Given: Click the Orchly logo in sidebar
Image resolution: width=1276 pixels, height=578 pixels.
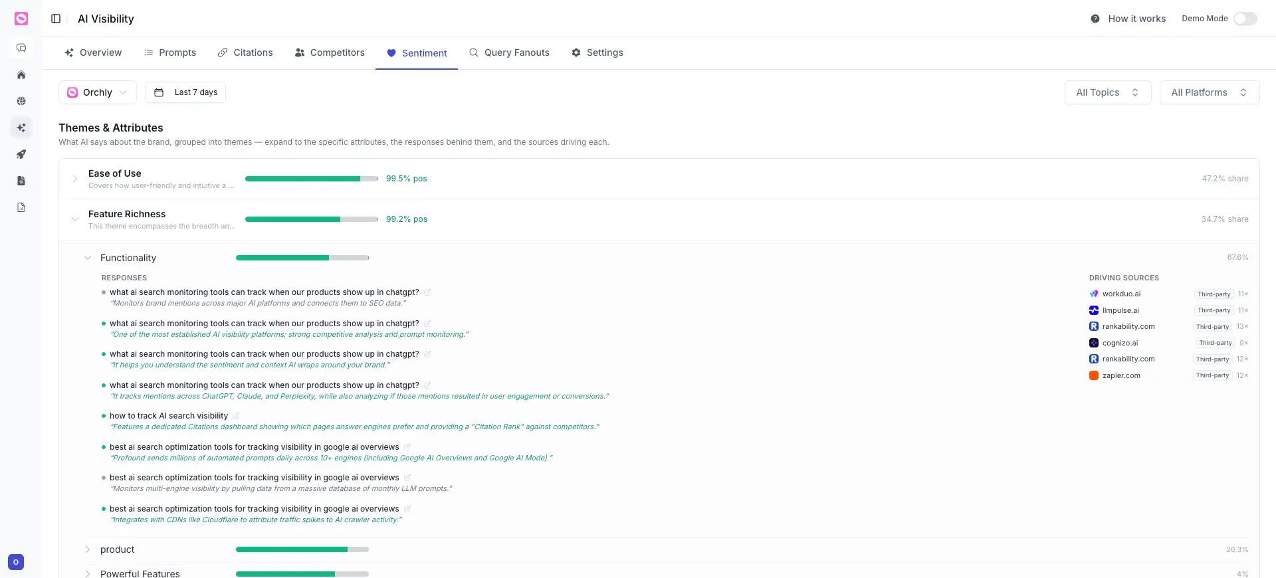Looking at the screenshot, I should pyautogui.click(x=21, y=19).
